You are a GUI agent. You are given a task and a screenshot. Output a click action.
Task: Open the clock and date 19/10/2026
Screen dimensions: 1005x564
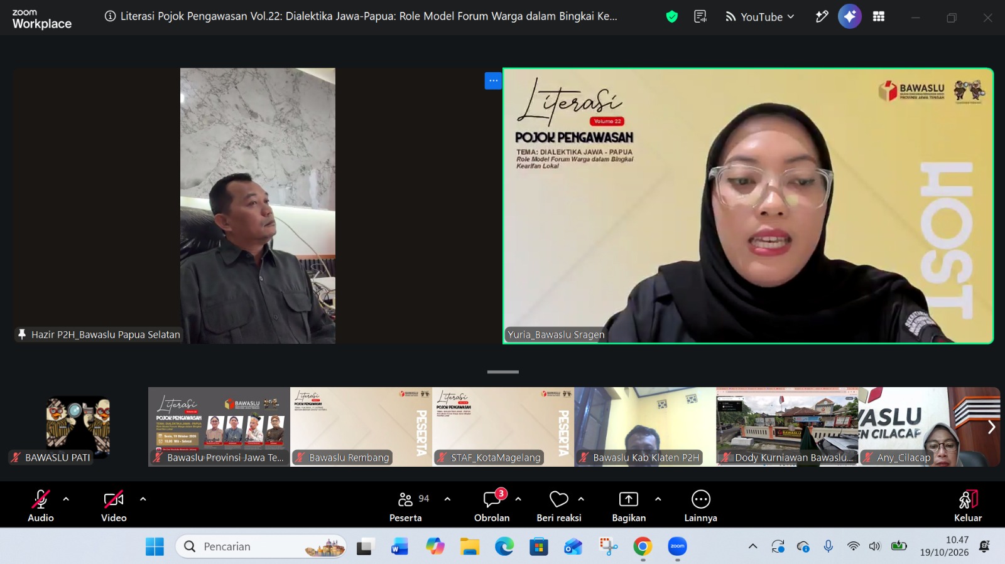click(x=945, y=546)
